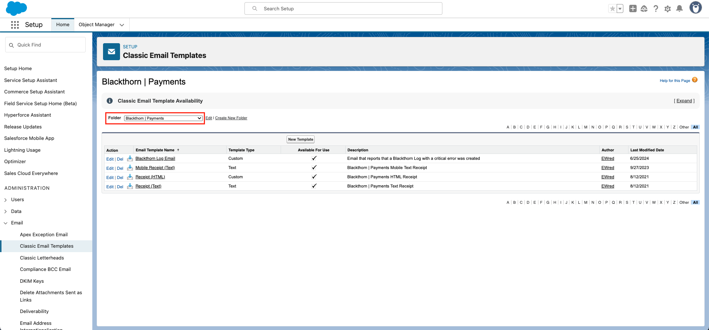Click the Salesforce cloud logo
The width and height of the screenshot is (709, 330).
(x=17, y=8)
